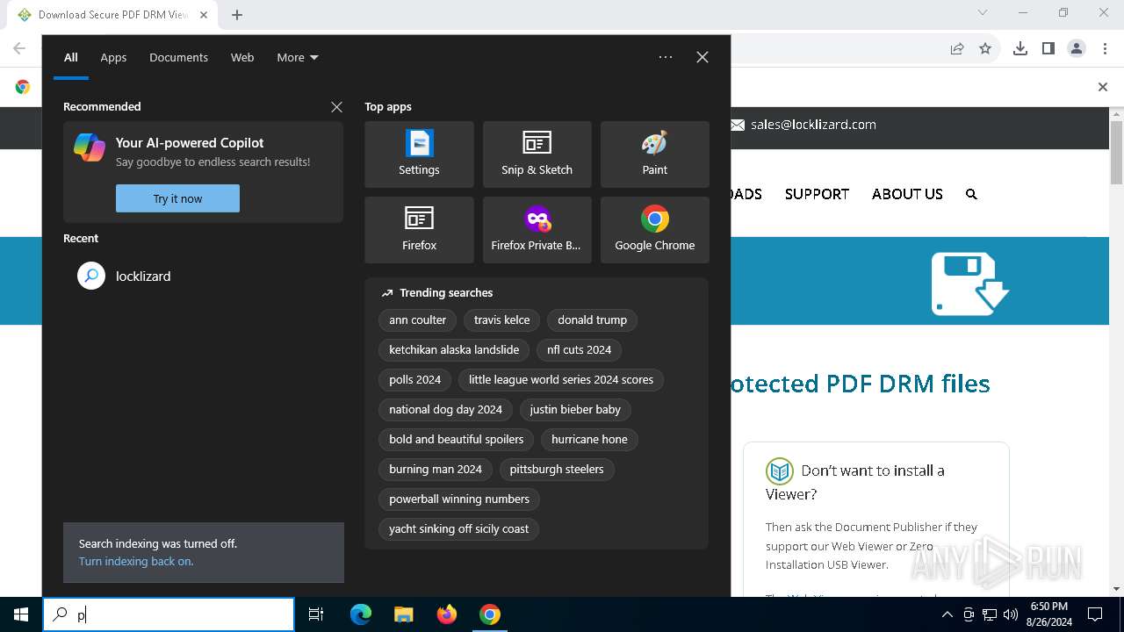Open ABOUT US website menu

point(907,194)
